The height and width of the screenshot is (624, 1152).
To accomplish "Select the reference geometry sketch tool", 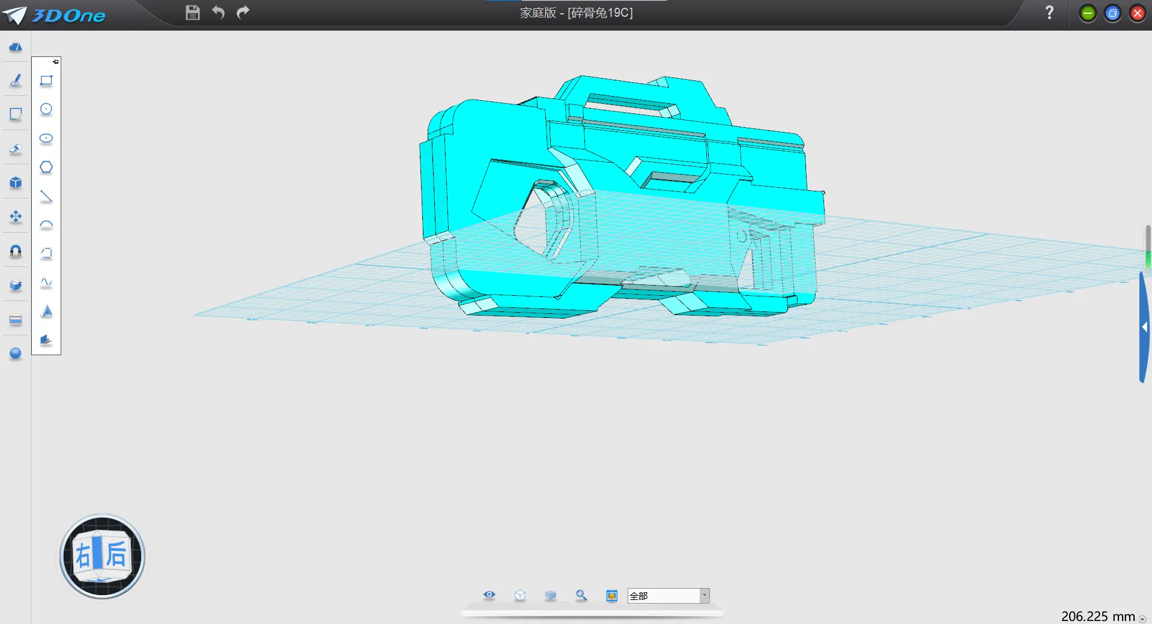I will coord(46,340).
